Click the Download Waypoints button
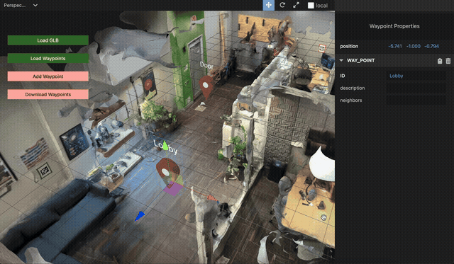 [48, 94]
